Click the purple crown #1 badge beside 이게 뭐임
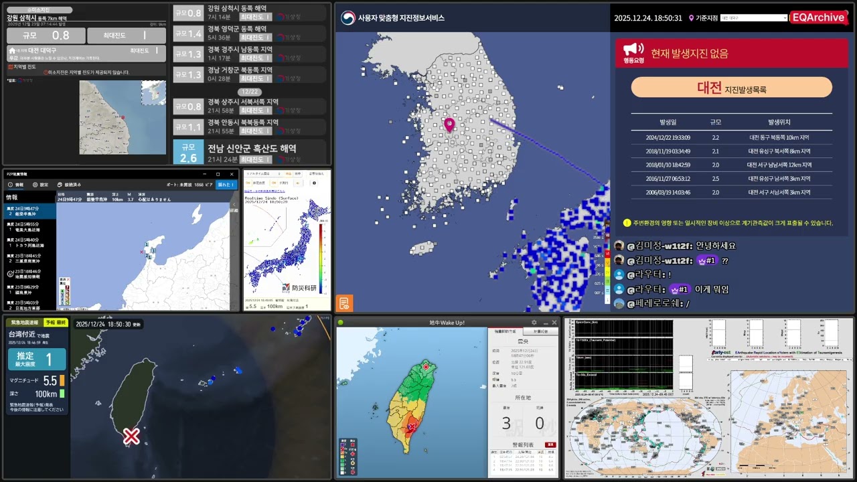 pyautogui.click(x=679, y=289)
